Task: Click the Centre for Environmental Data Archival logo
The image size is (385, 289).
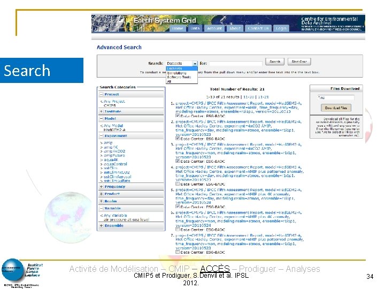Action: tap(332, 24)
